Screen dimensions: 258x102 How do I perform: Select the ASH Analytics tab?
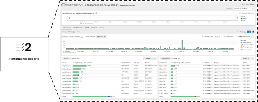click(x=67, y=28)
